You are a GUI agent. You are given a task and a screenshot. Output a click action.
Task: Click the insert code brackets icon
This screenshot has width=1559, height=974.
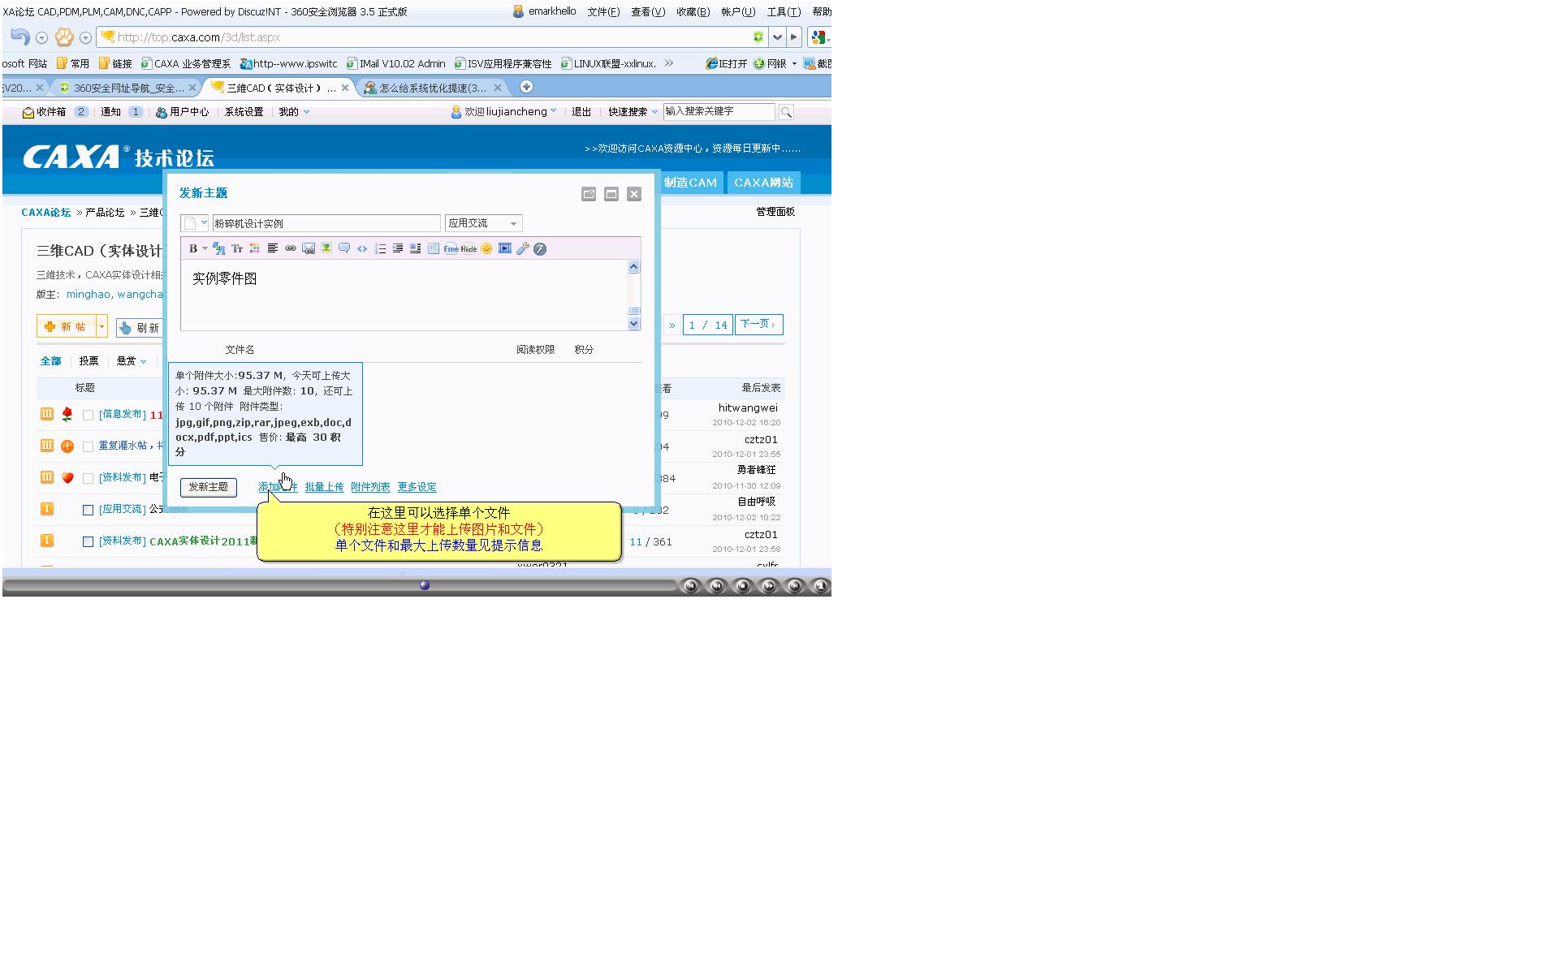pos(362,248)
